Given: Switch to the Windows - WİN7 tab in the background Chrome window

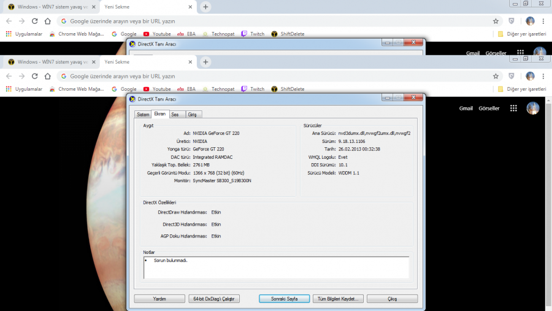Looking at the screenshot, I should pyautogui.click(x=52, y=7).
